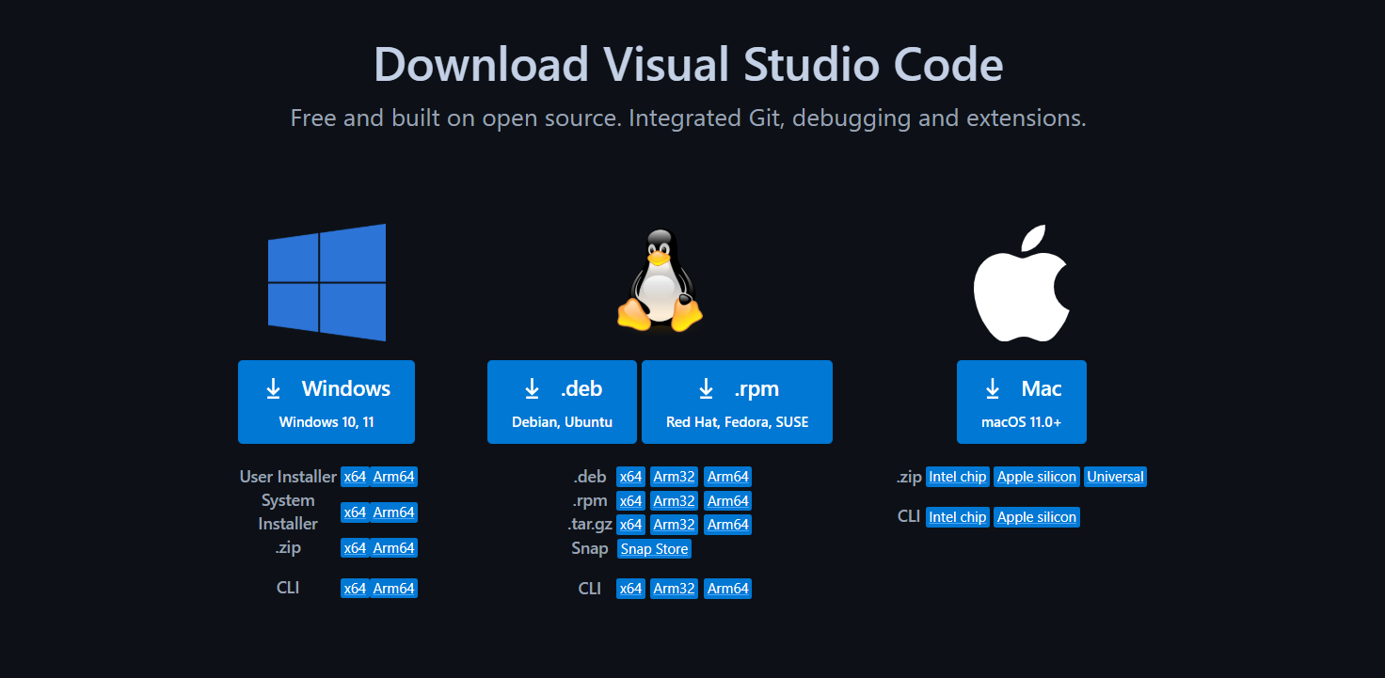This screenshot has width=1385, height=678.
Task: Select the Linux .deb Arm32 link
Action: click(674, 477)
